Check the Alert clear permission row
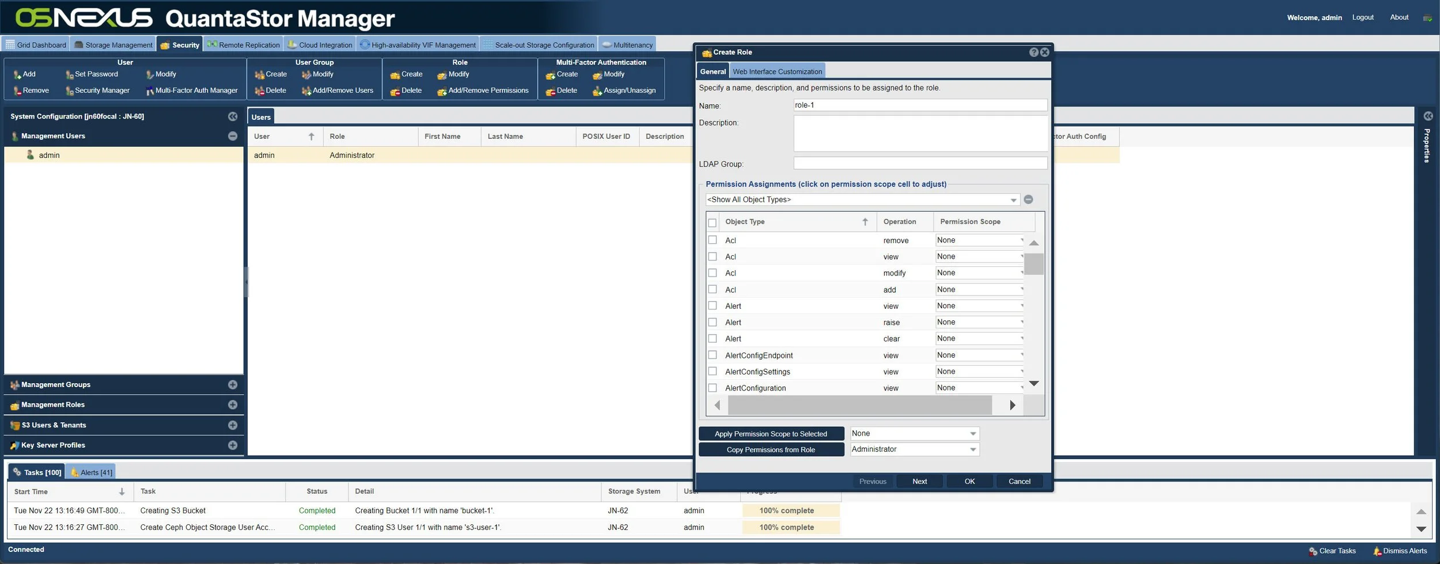 point(713,339)
